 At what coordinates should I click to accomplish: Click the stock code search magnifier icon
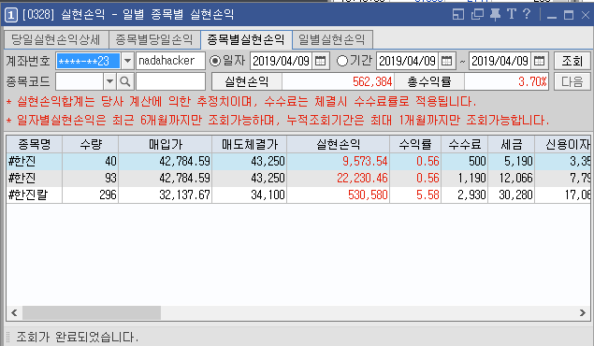tap(125, 81)
